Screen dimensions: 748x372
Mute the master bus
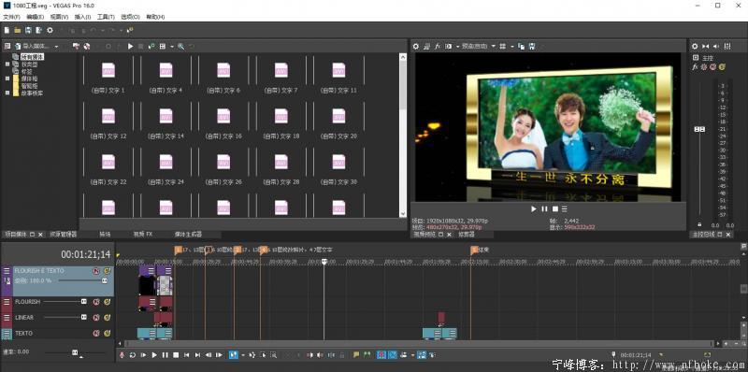click(x=712, y=67)
